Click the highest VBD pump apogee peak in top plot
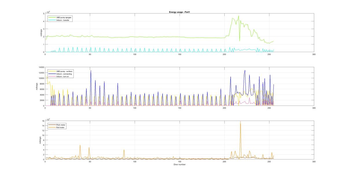 (x=239, y=16)
